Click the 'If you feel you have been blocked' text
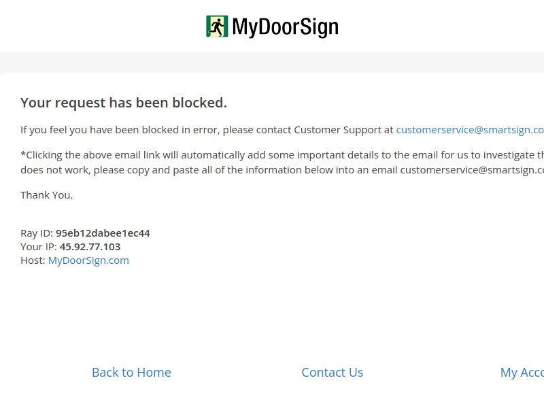This screenshot has width=544, height=408. (x=99, y=130)
